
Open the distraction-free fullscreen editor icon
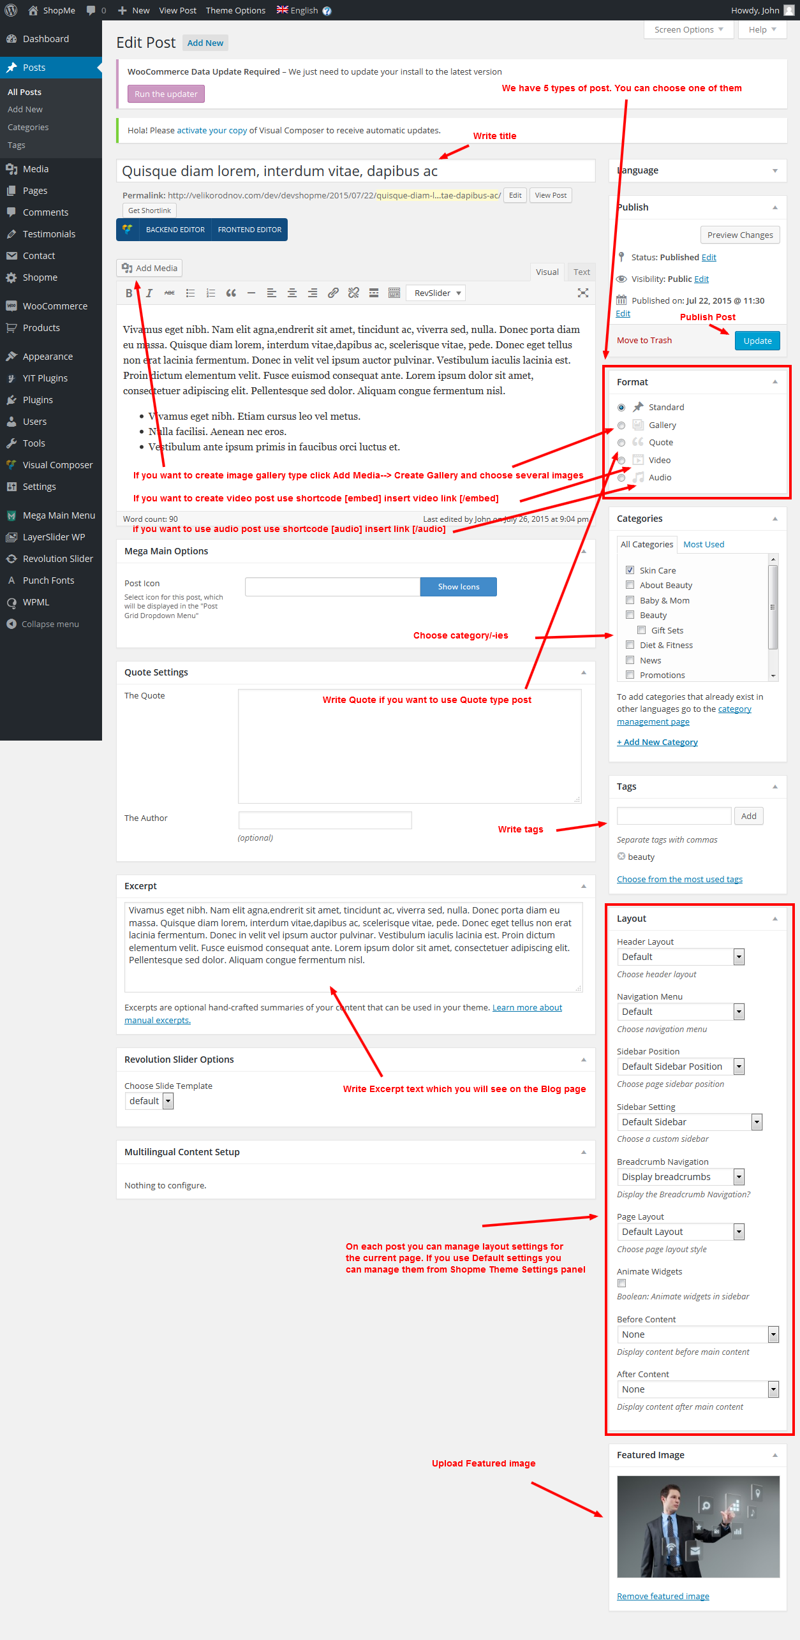click(x=583, y=293)
